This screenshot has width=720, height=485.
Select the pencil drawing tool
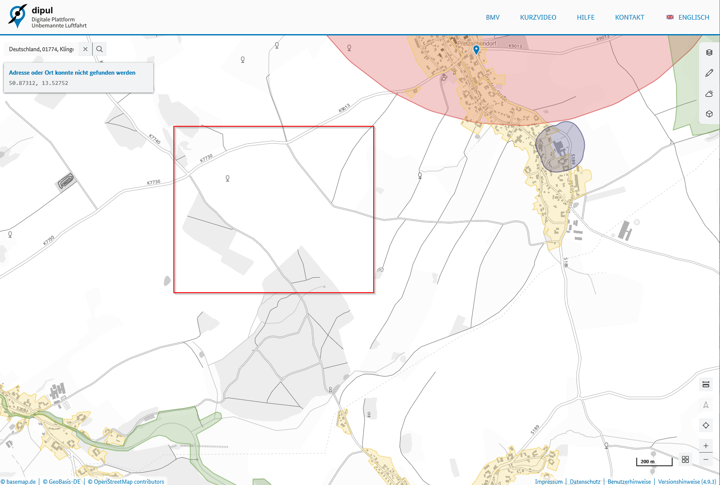[x=709, y=73]
